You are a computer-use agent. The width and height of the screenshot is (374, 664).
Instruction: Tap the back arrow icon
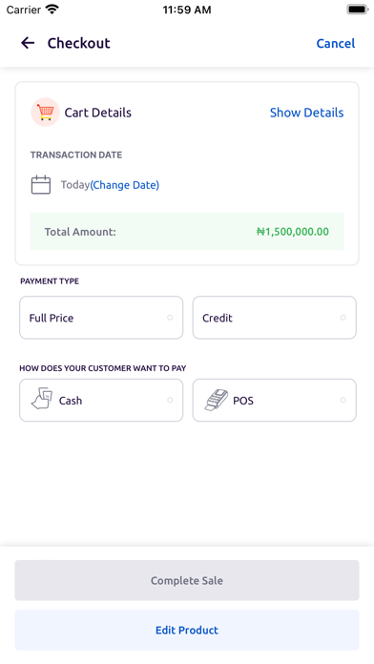click(28, 43)
